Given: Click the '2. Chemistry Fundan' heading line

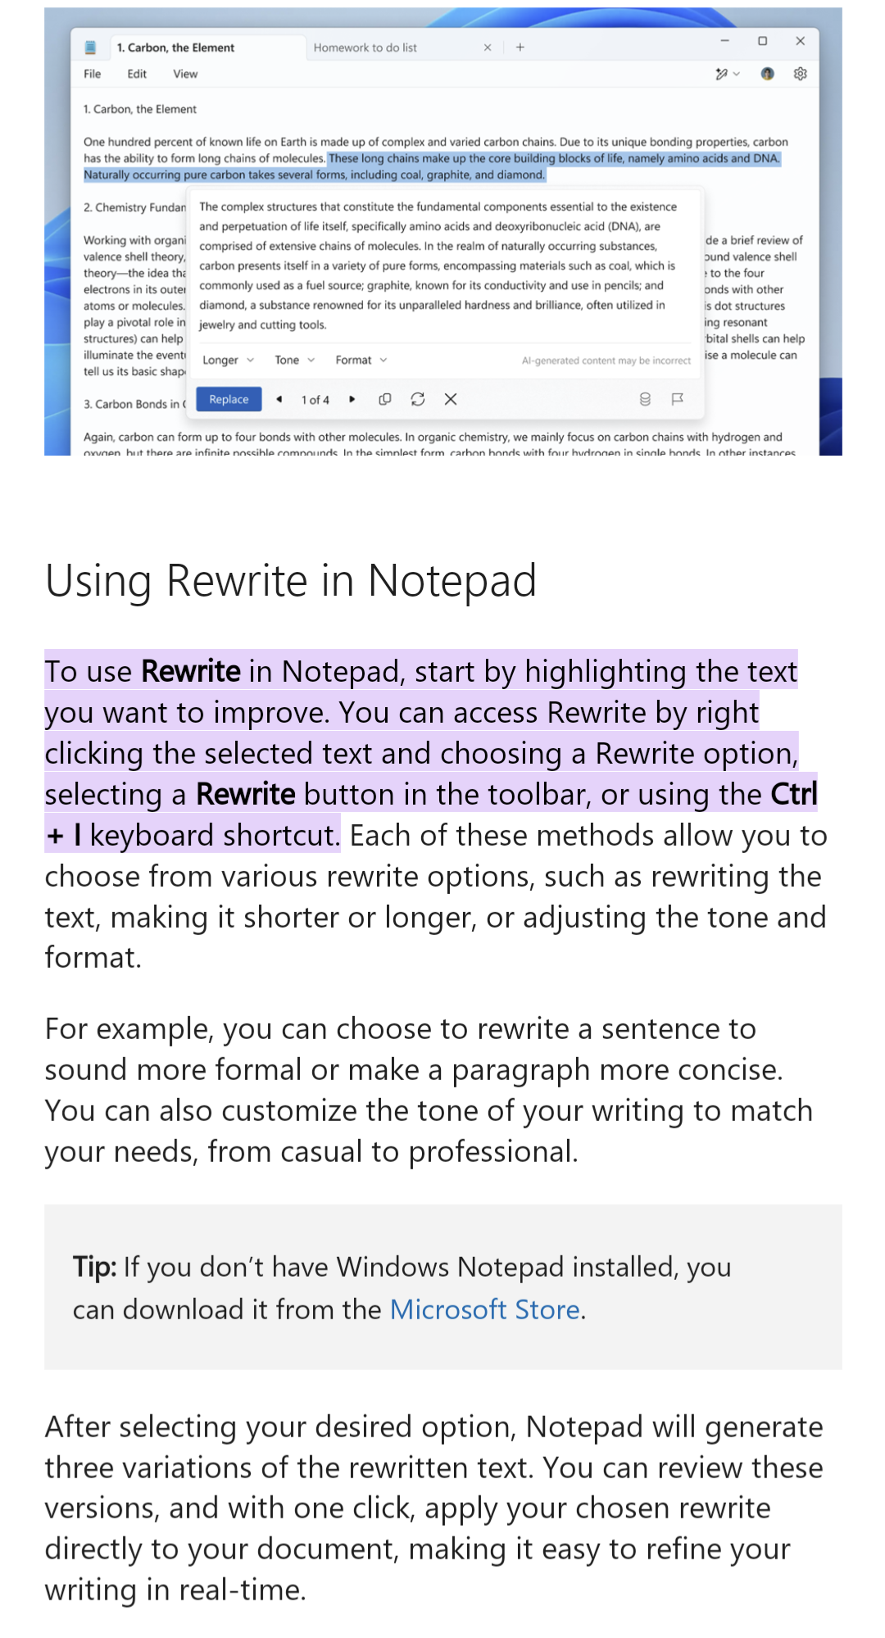Looking at the screenshot, I should pyautogui.click(x=134, y=207).
